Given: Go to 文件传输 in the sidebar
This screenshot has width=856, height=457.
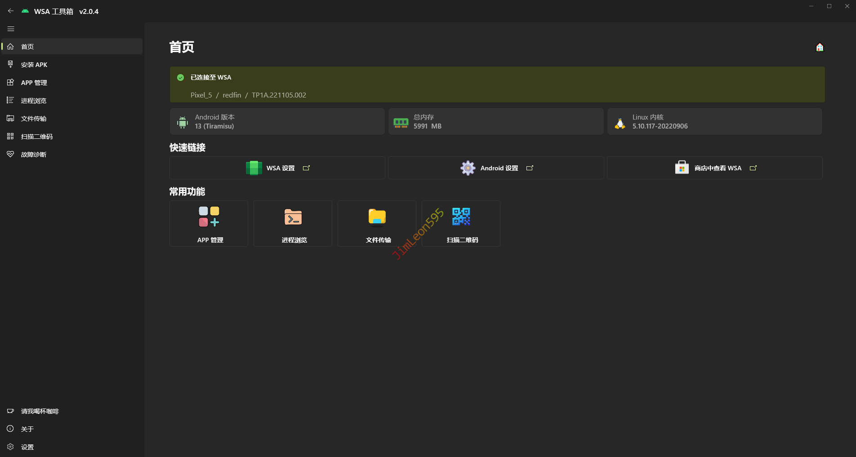Looking at the screenshot, I should coord(34,119).
